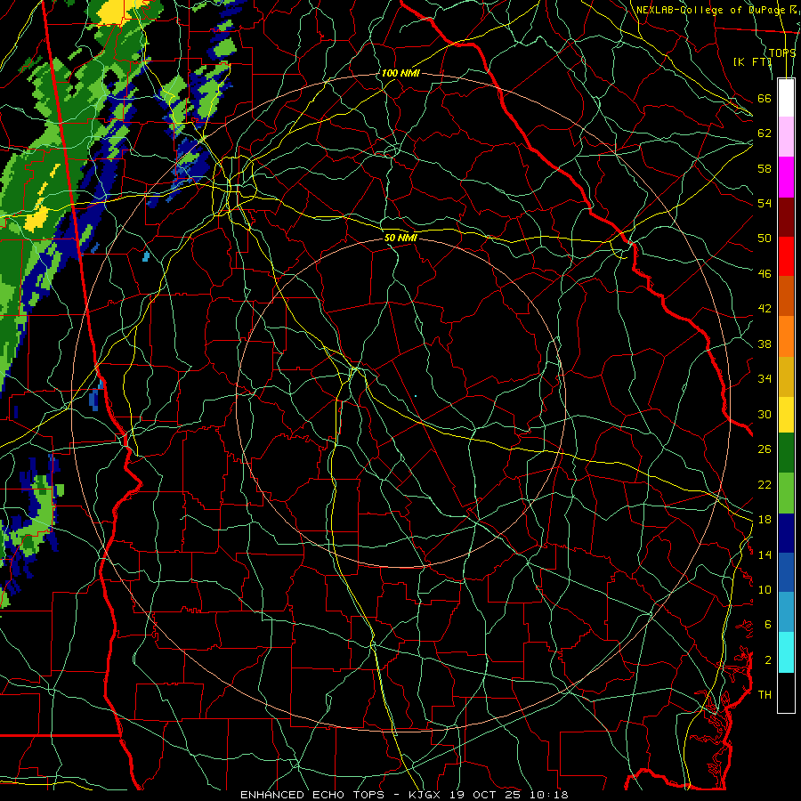Screen dimensions: 801x801
Task: Click the dark green legend swatch
Action: click(786, 453)
